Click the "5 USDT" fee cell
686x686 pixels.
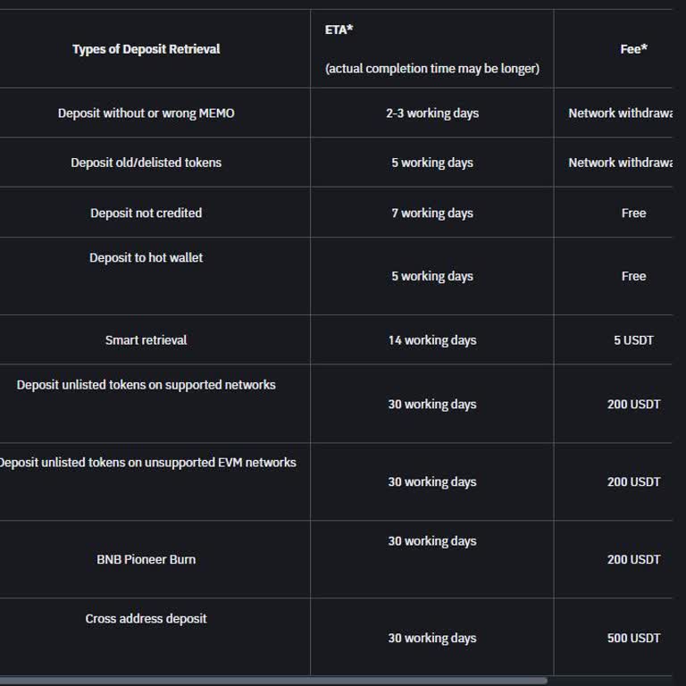633,340
